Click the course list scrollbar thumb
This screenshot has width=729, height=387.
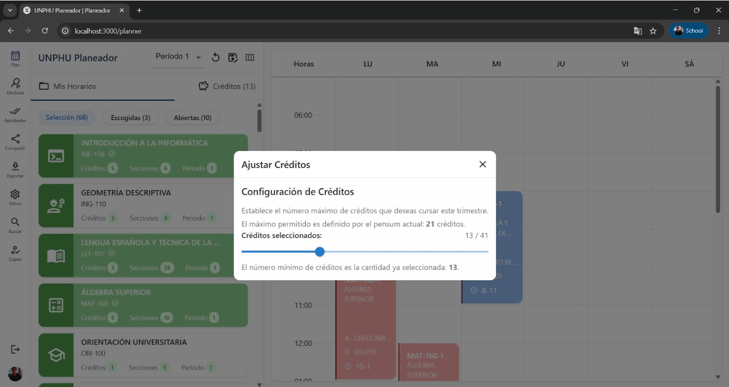tap(259, 121)
